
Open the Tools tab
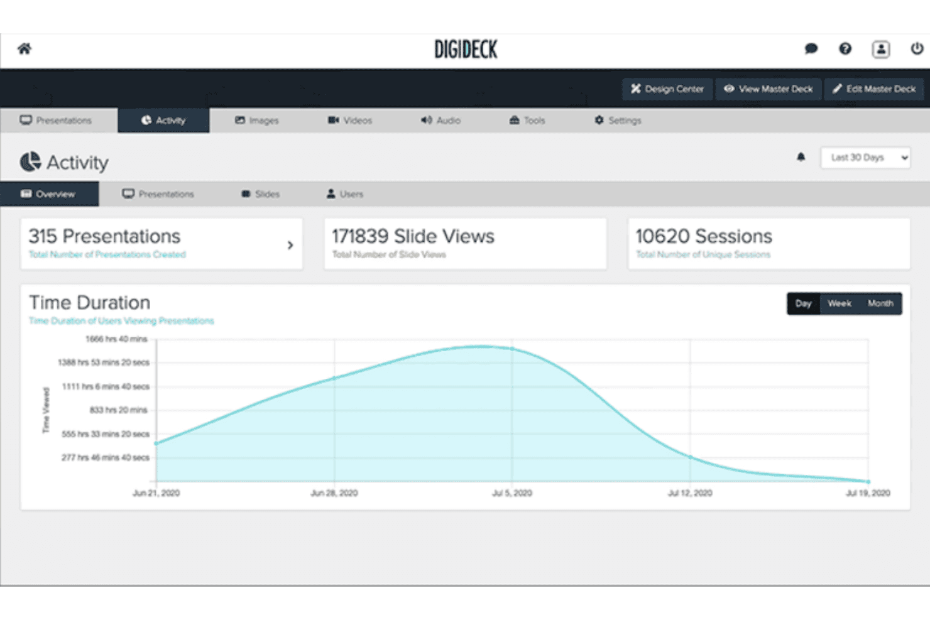[x=527, y=120]
